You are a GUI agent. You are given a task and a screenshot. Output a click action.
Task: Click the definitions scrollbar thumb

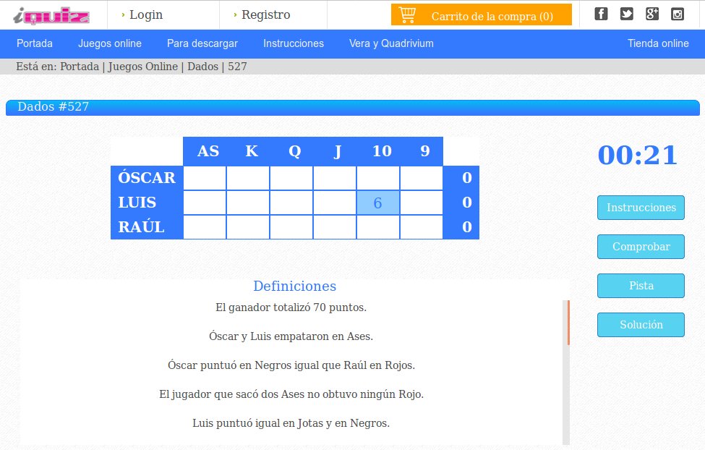(x=568, y=323)
